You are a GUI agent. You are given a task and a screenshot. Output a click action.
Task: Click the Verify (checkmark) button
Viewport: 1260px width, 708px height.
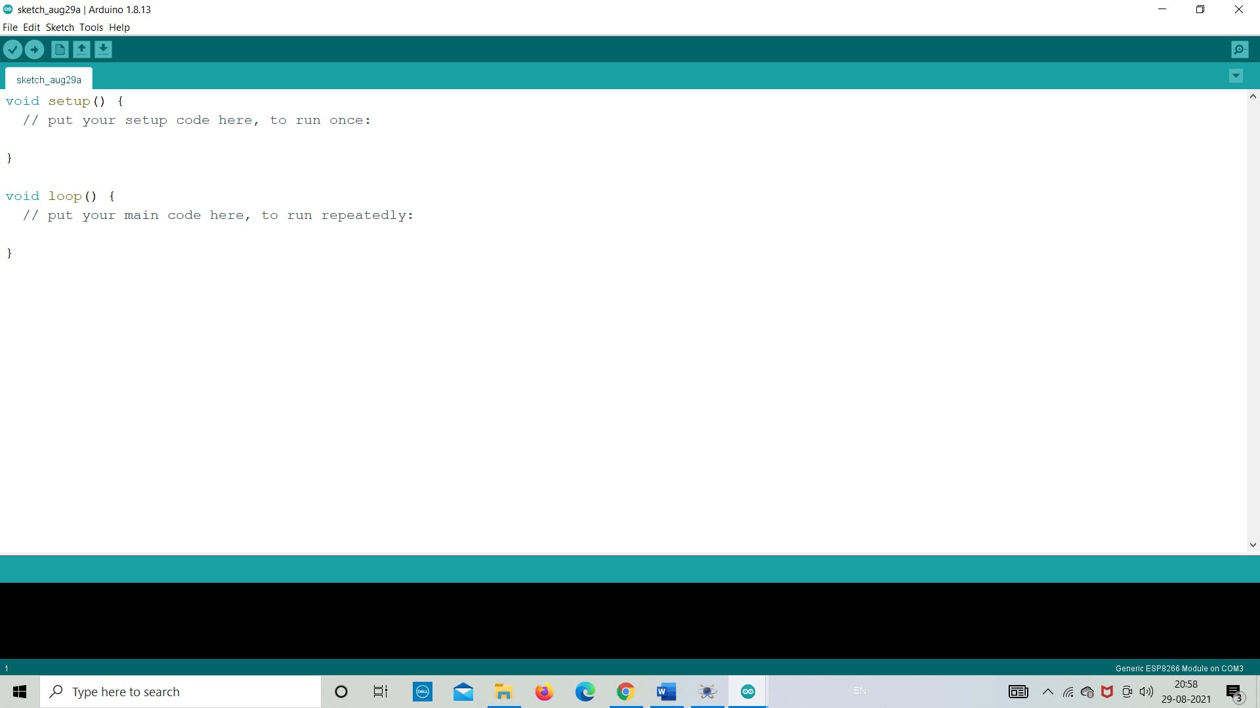[13, 49]
